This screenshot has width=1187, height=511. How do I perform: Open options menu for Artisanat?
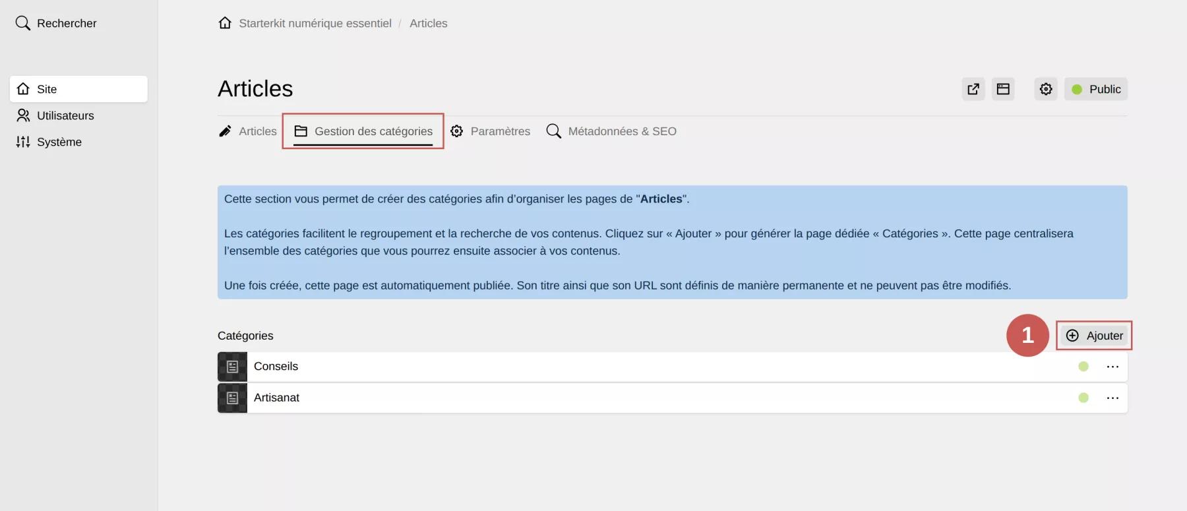point(1113,398)
